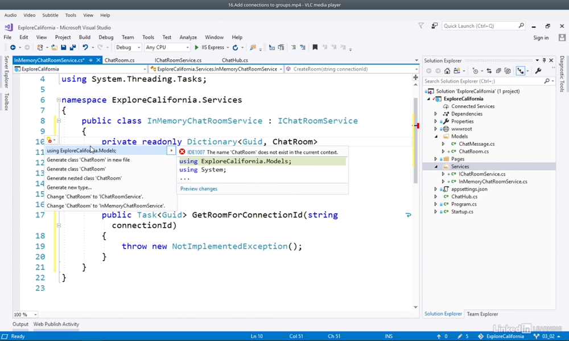
Task: Select 'Generate class ChatRoom in new file'
Action: click(x=88, y=160)
